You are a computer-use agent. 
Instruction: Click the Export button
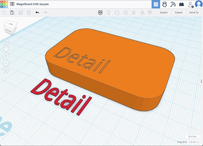(x=179, y=13)
